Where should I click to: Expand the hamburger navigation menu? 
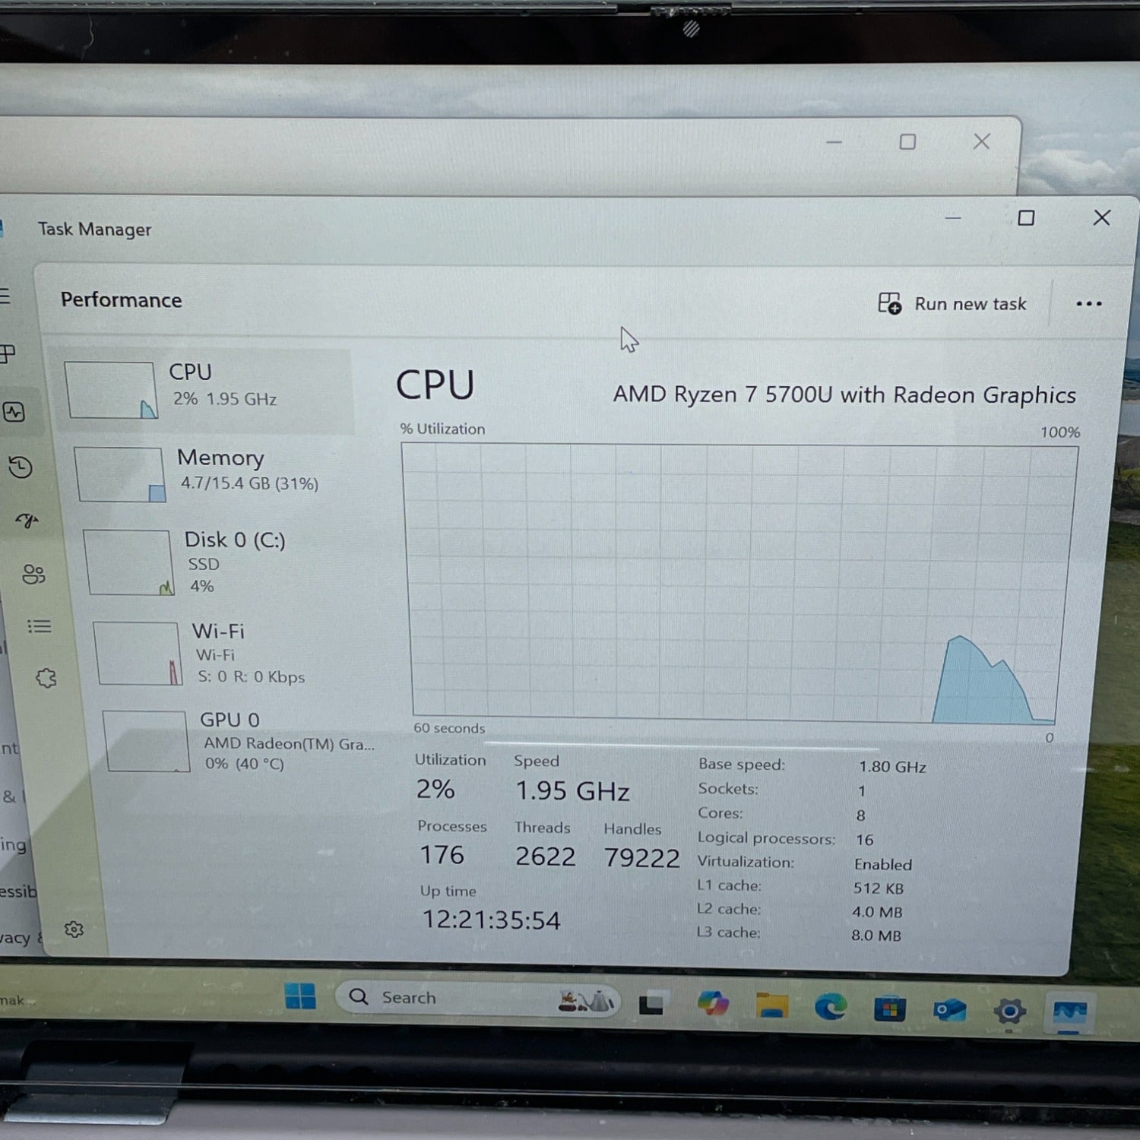coord(5,296)
